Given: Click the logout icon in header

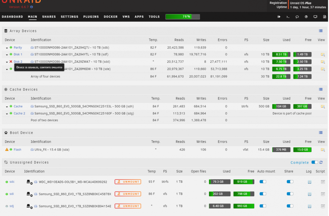Looking at the screenshot, I should click(x=279, y=17).
